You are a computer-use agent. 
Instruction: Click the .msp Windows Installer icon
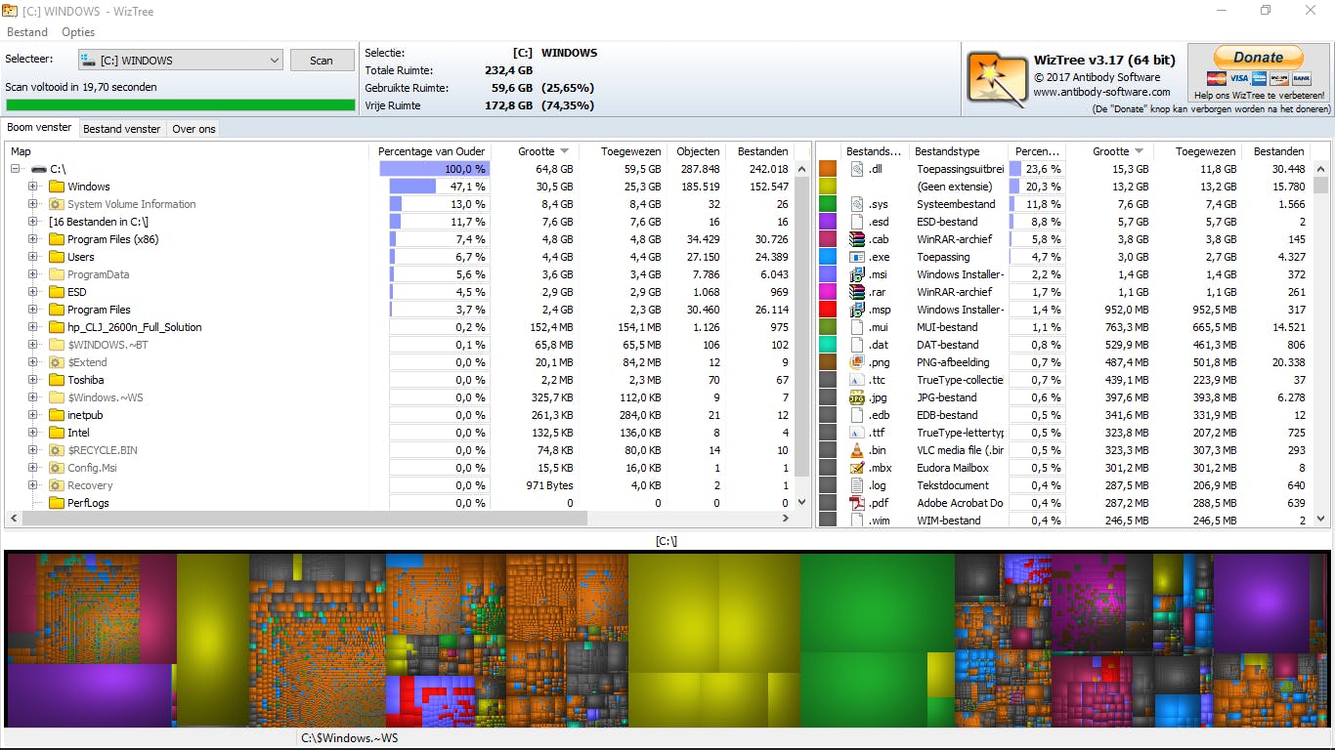click(x=857, y=310)
